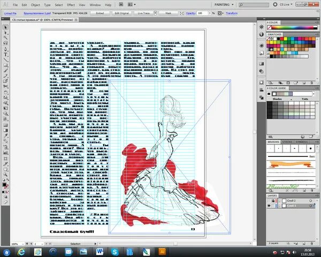Select the Line Segment tool
The height and width of the screenshot is (257, 321).
5,60
